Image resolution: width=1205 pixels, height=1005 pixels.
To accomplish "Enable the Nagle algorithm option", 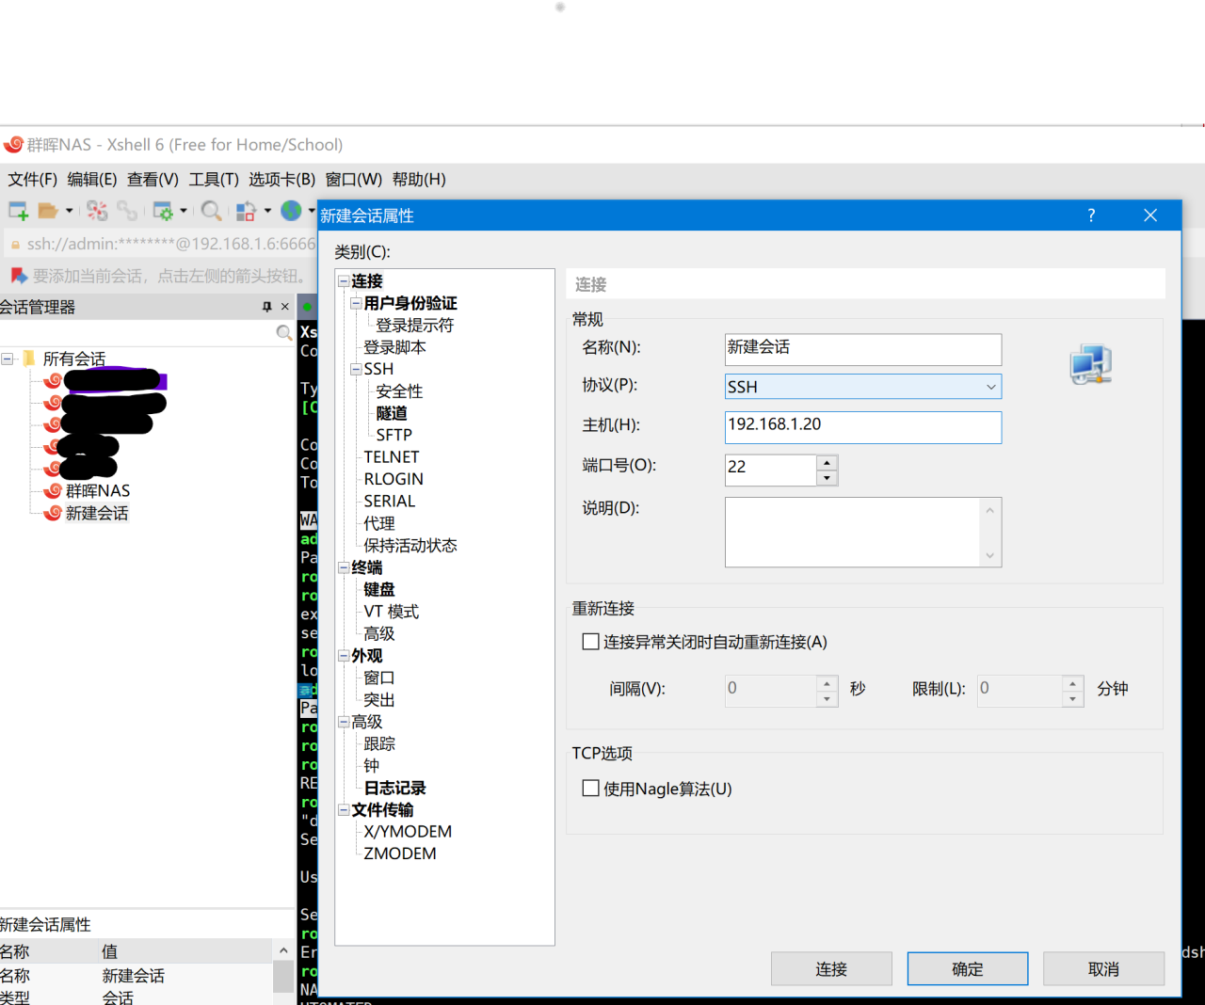I will pyautogui.click(x=590, y=789).
